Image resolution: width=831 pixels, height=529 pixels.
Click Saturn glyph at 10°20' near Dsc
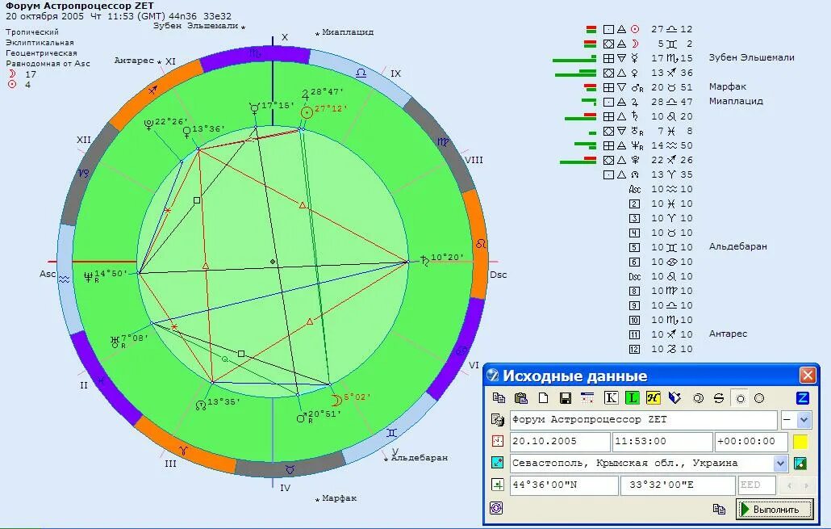424,260
